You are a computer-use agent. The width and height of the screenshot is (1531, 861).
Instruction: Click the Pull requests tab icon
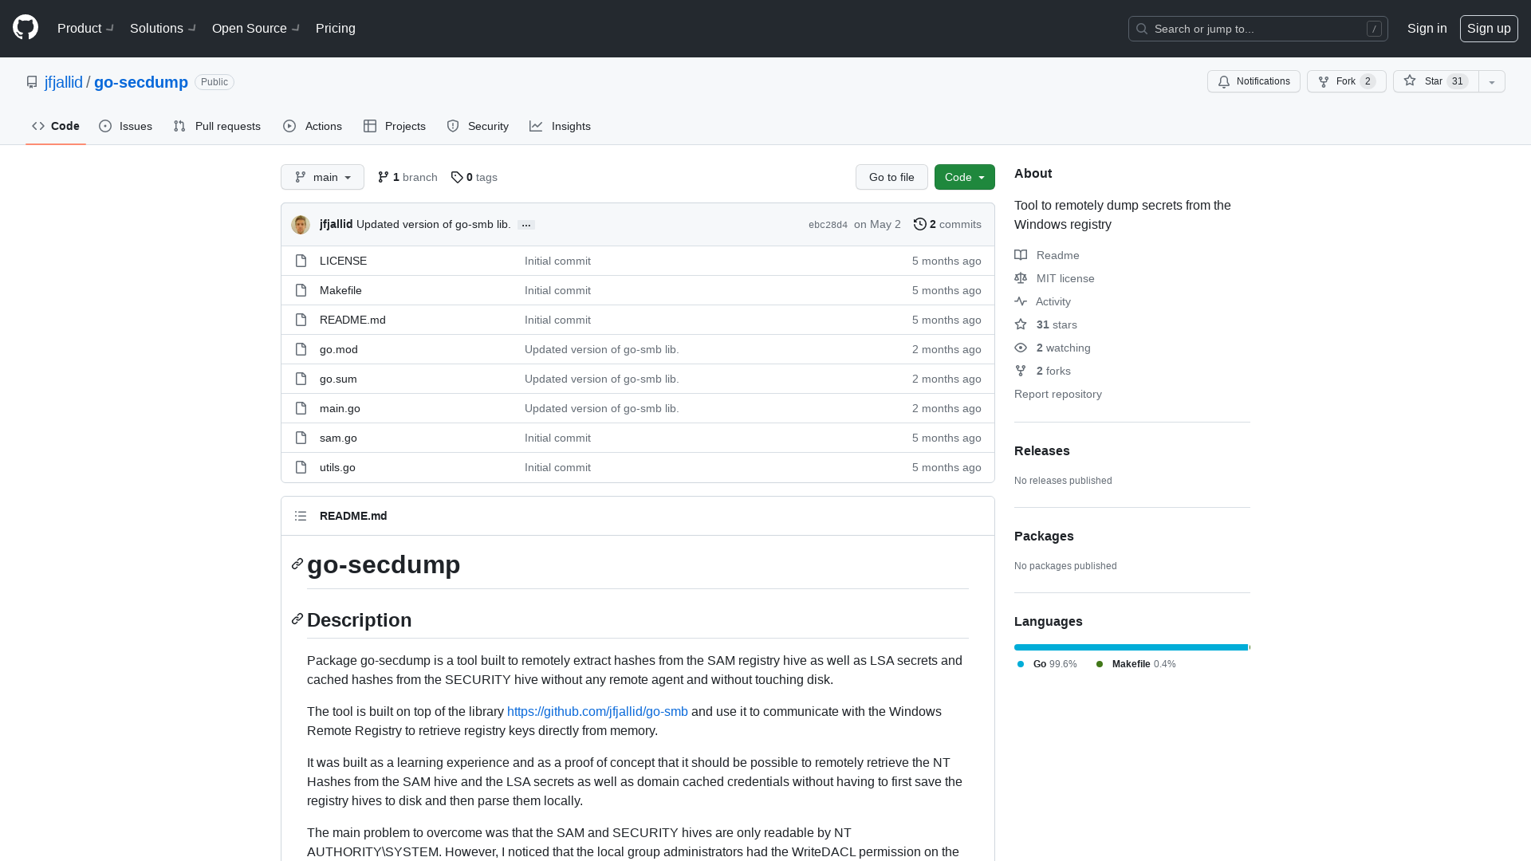pyautogui.click(x=179, y=126)
